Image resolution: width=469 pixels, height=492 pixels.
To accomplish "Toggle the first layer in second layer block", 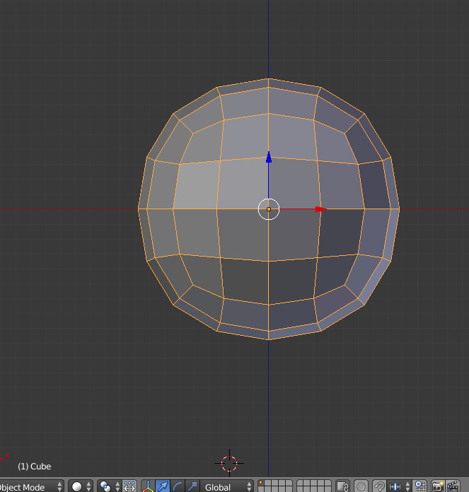I will (x=301, y=484).
